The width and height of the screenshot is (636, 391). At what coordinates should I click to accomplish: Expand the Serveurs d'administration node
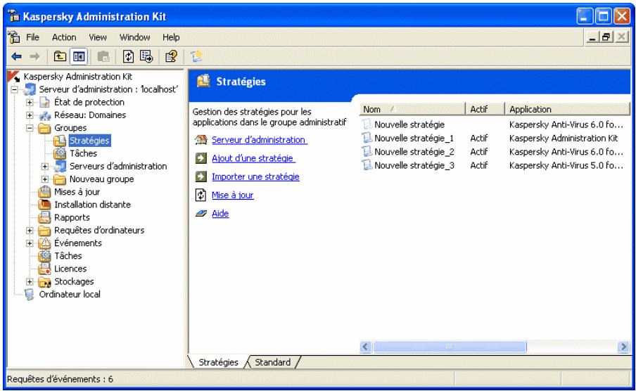(45, 166)
